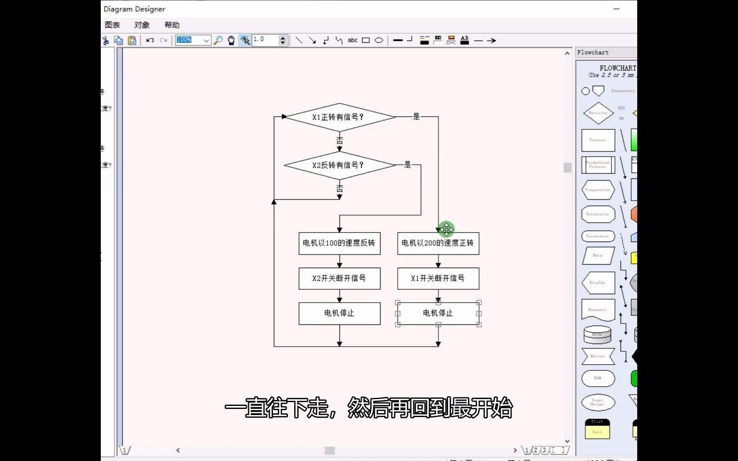Open the 图表 menu
Viewport: 738px width, 461px height.
112,25
